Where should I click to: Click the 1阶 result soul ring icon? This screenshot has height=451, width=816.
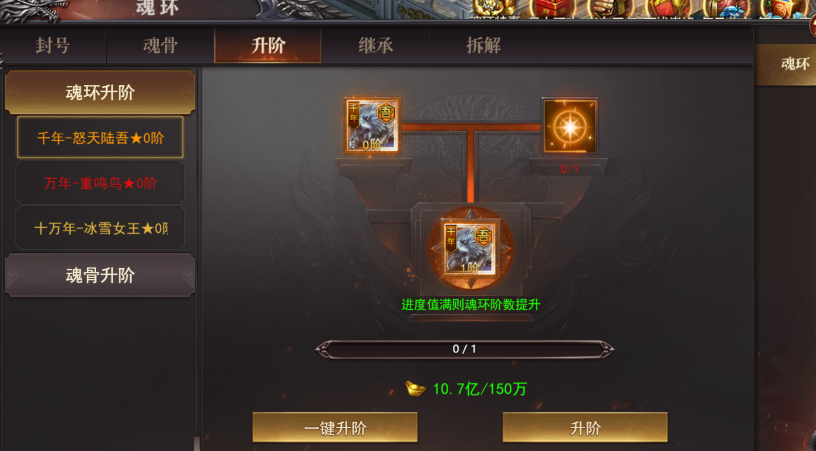470,249
